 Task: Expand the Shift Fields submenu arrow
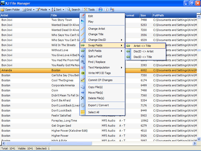122,51
